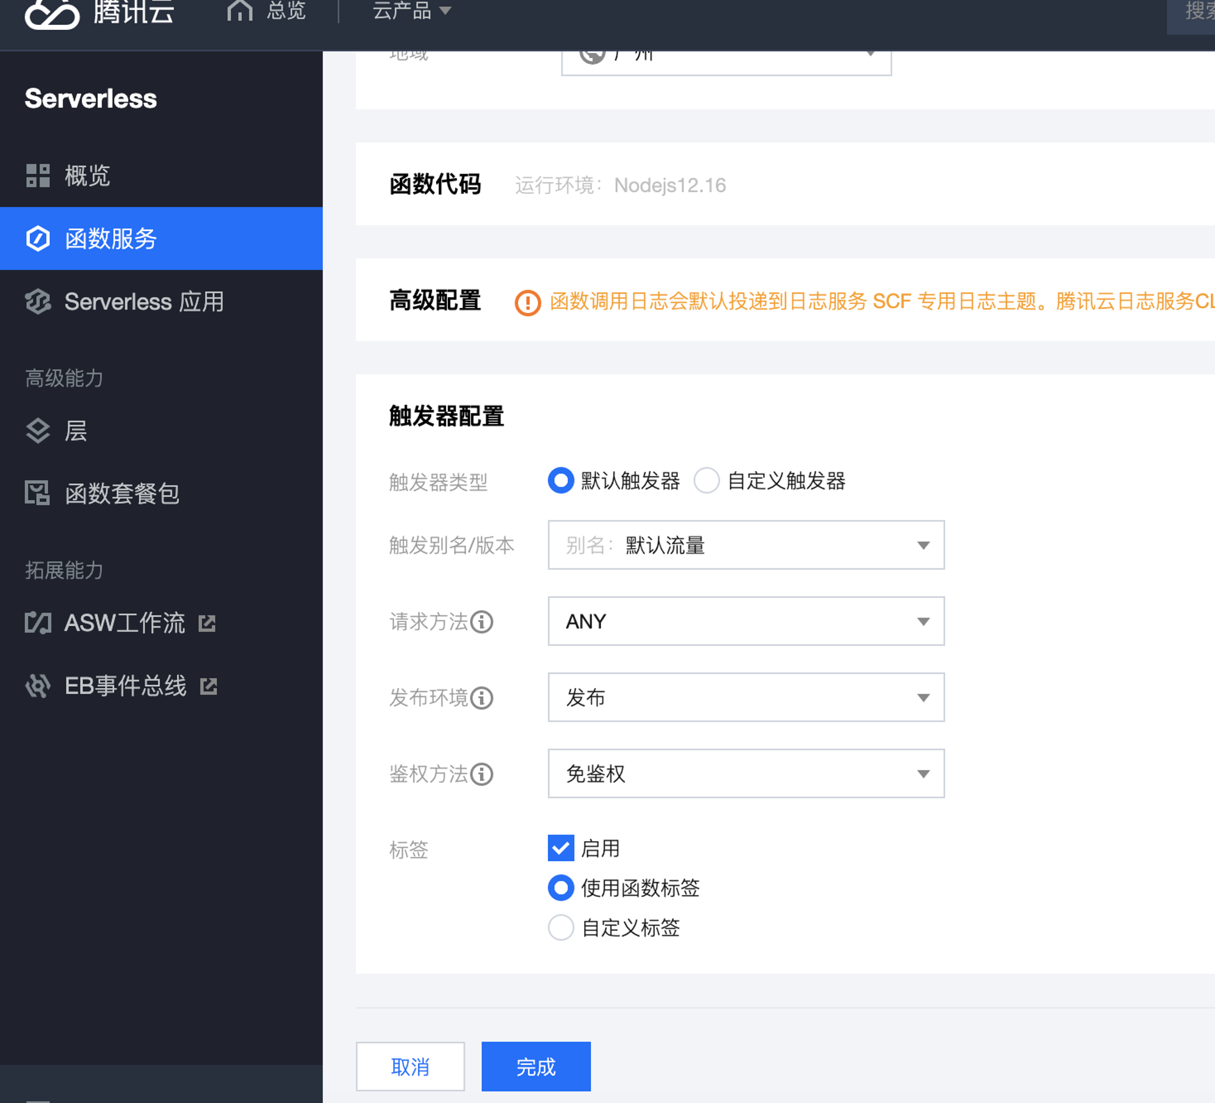
Task: Click the 层 layers icon
Action: (x=38, y=431)
